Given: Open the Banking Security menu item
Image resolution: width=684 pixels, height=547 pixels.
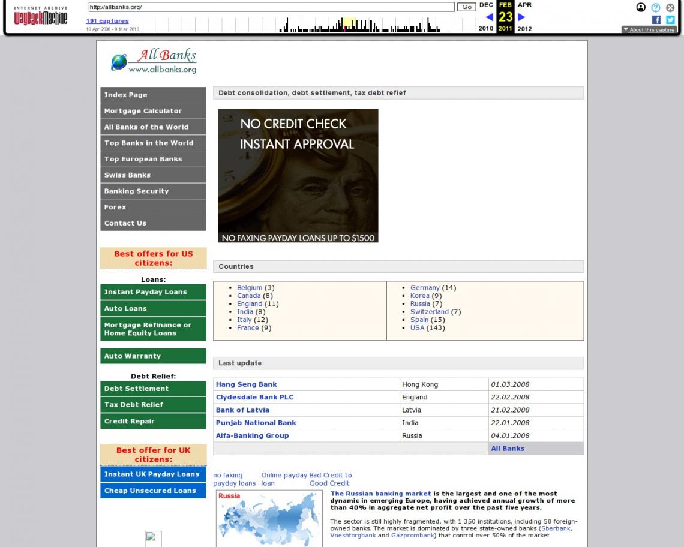Looking at the screenshot, I should 153,191.
